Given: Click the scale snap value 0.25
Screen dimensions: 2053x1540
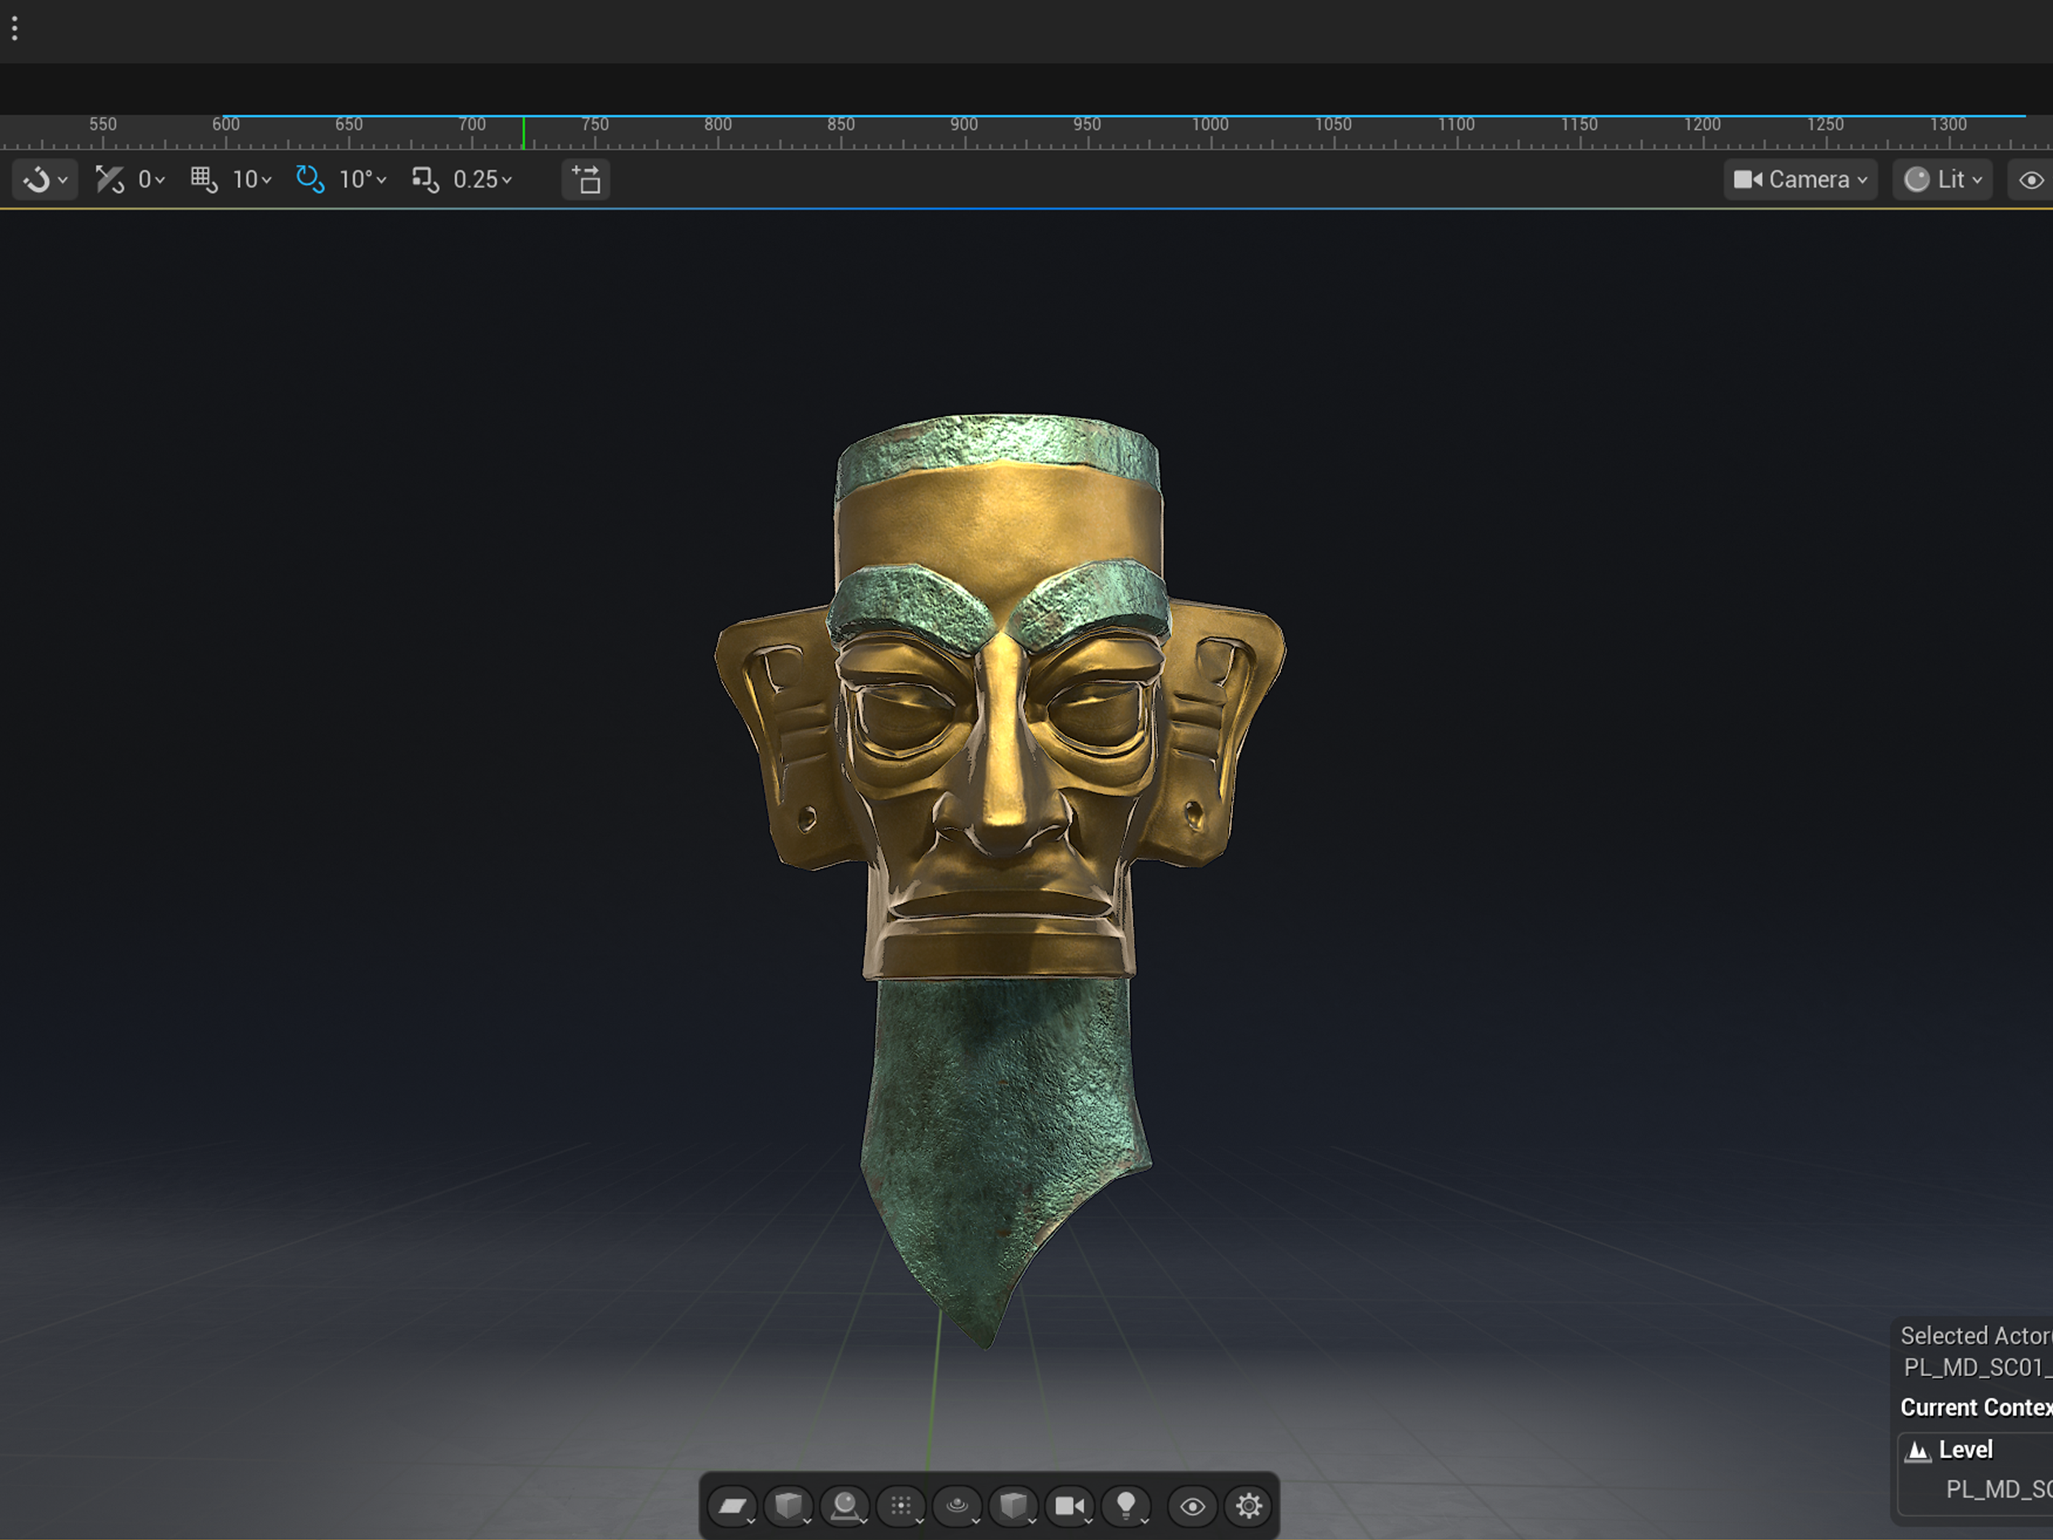Looking at the screenshot, I should click(476, 179).
